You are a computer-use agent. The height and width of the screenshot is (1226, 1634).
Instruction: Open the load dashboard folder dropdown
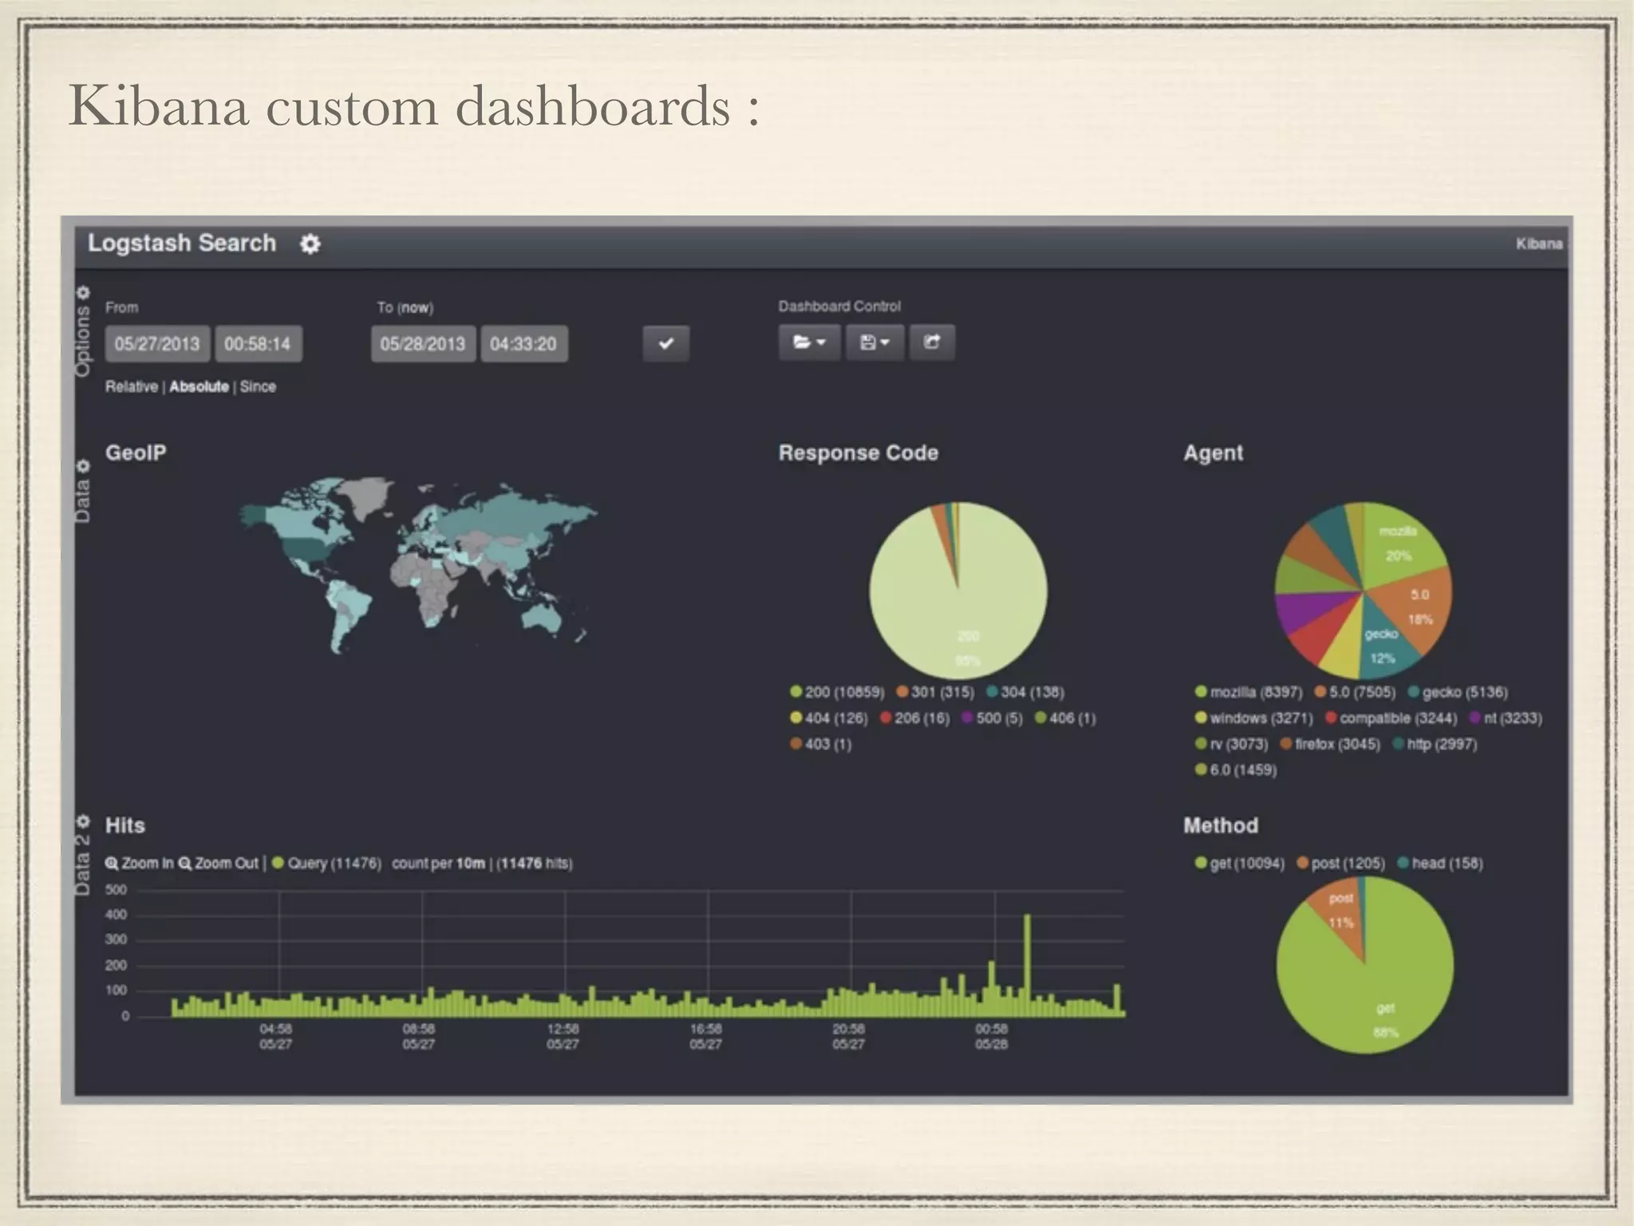808,343
